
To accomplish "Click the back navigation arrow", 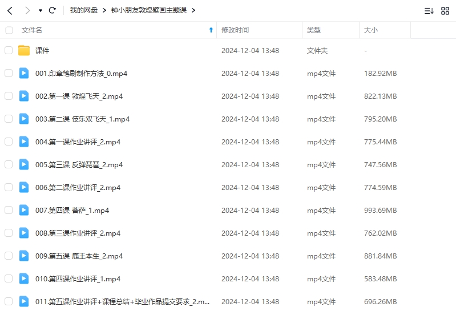I will click(10, 10).
